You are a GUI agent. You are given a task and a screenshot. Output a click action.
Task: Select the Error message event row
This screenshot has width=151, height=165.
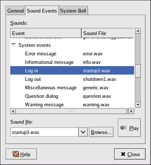coord(72,54)
